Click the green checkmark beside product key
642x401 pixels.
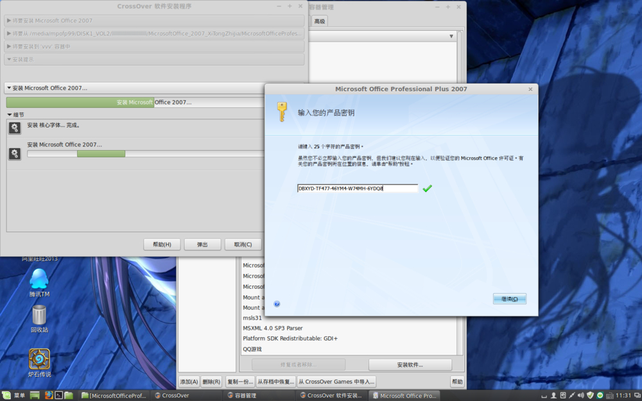pos(427,188)
